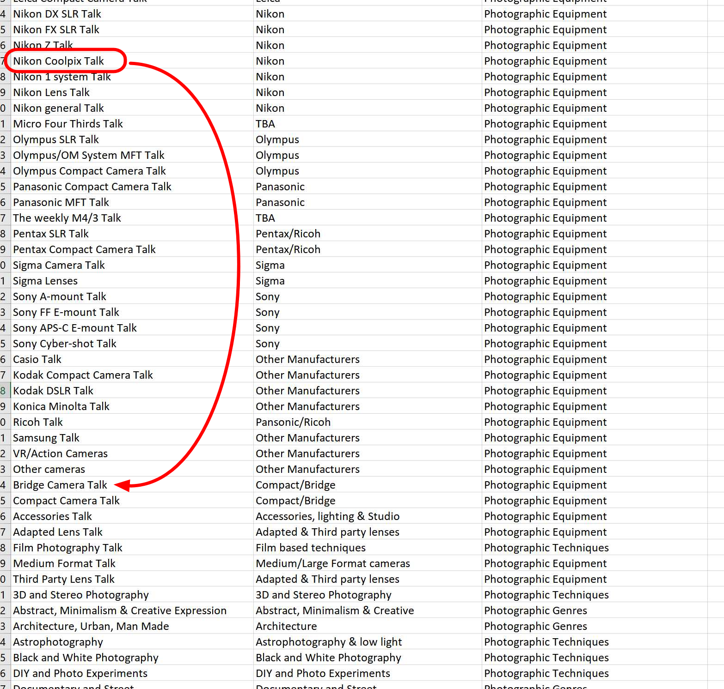Select the 'Ricoh Talk' cell
Image resolution: width=724 pixels, height=689 pixels.
click(132, 422)
